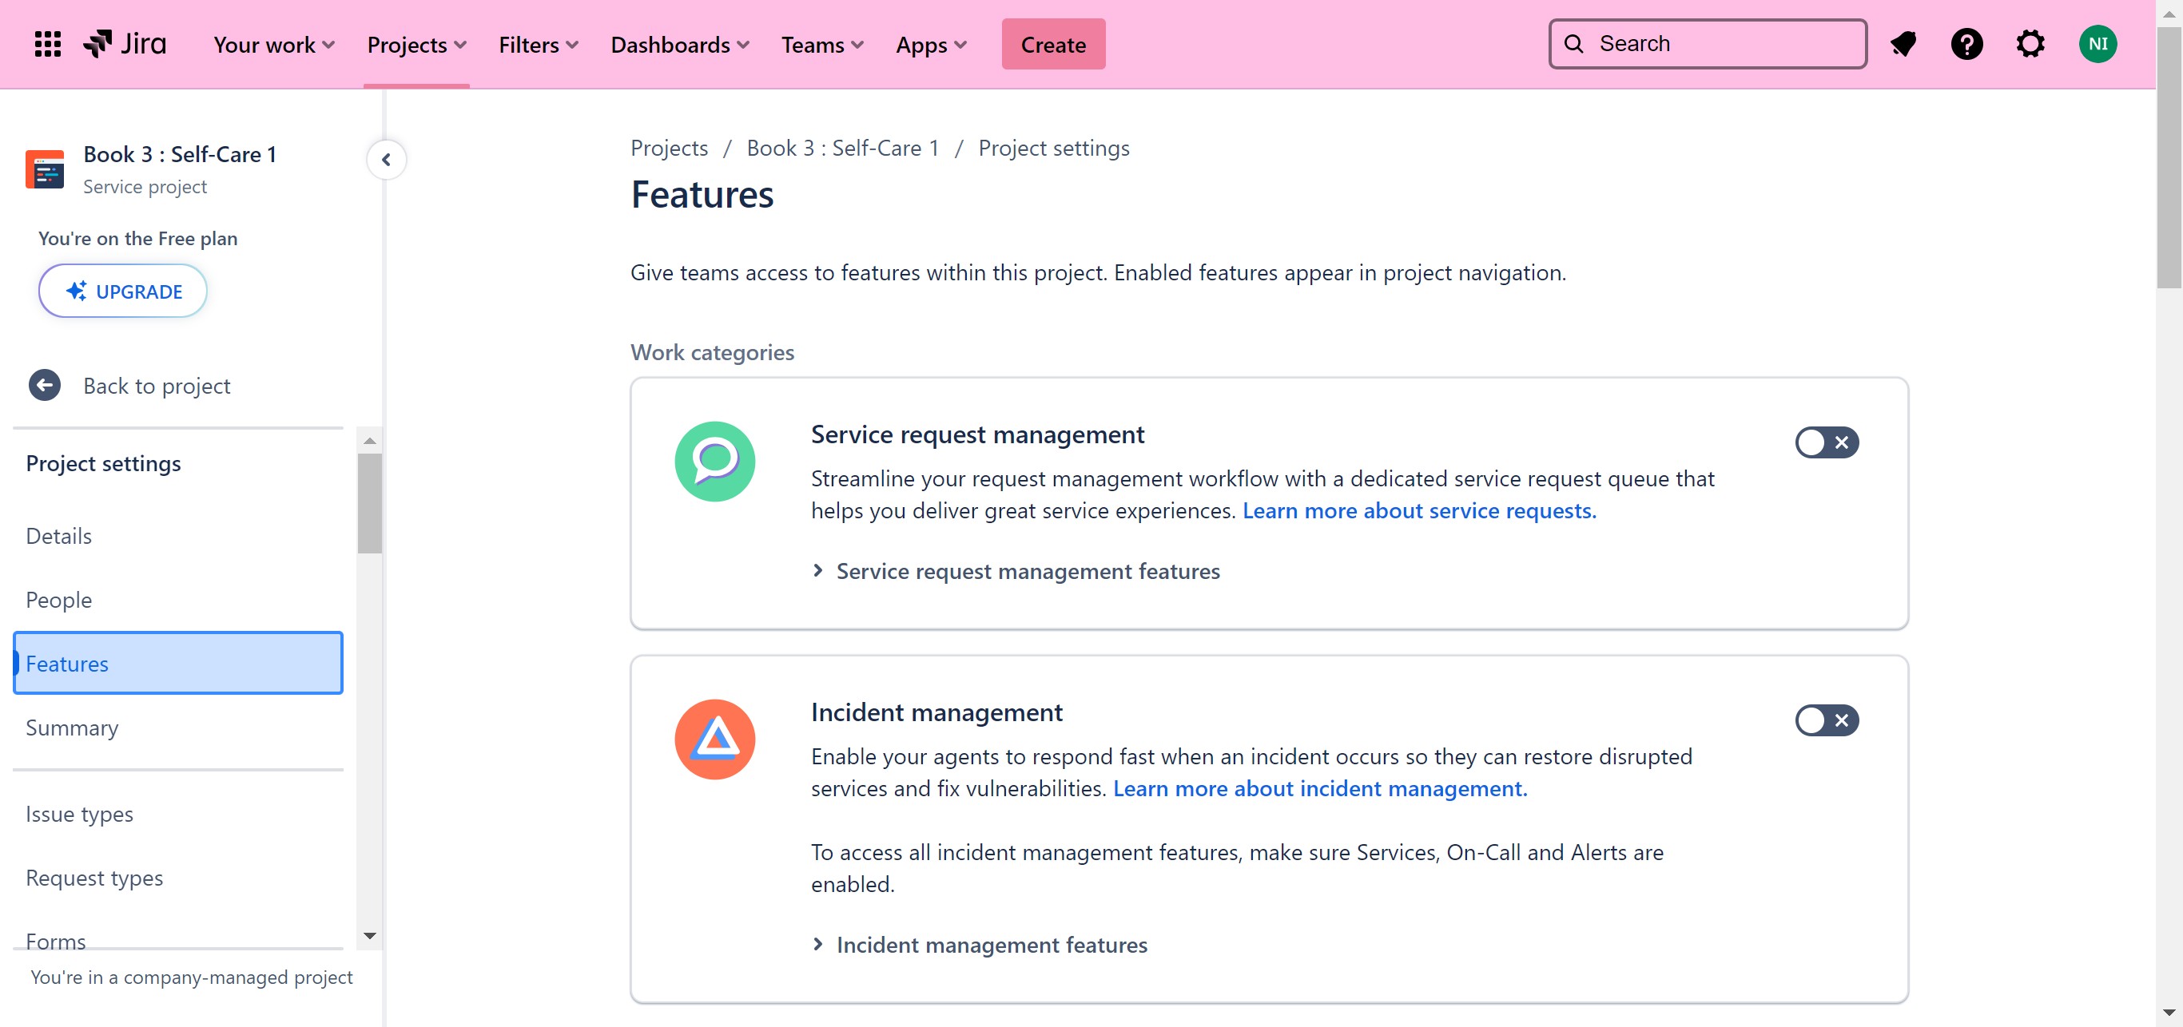Select Issue types in project settings
This screenshot has width=2183, height=1027.
coord(80,814)
